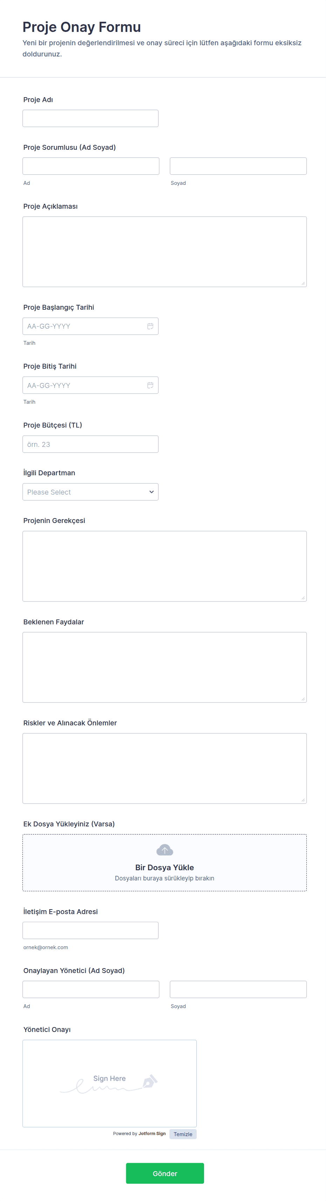
Task: Clear signature with Temizle button
Action: tap(183, 1134)
